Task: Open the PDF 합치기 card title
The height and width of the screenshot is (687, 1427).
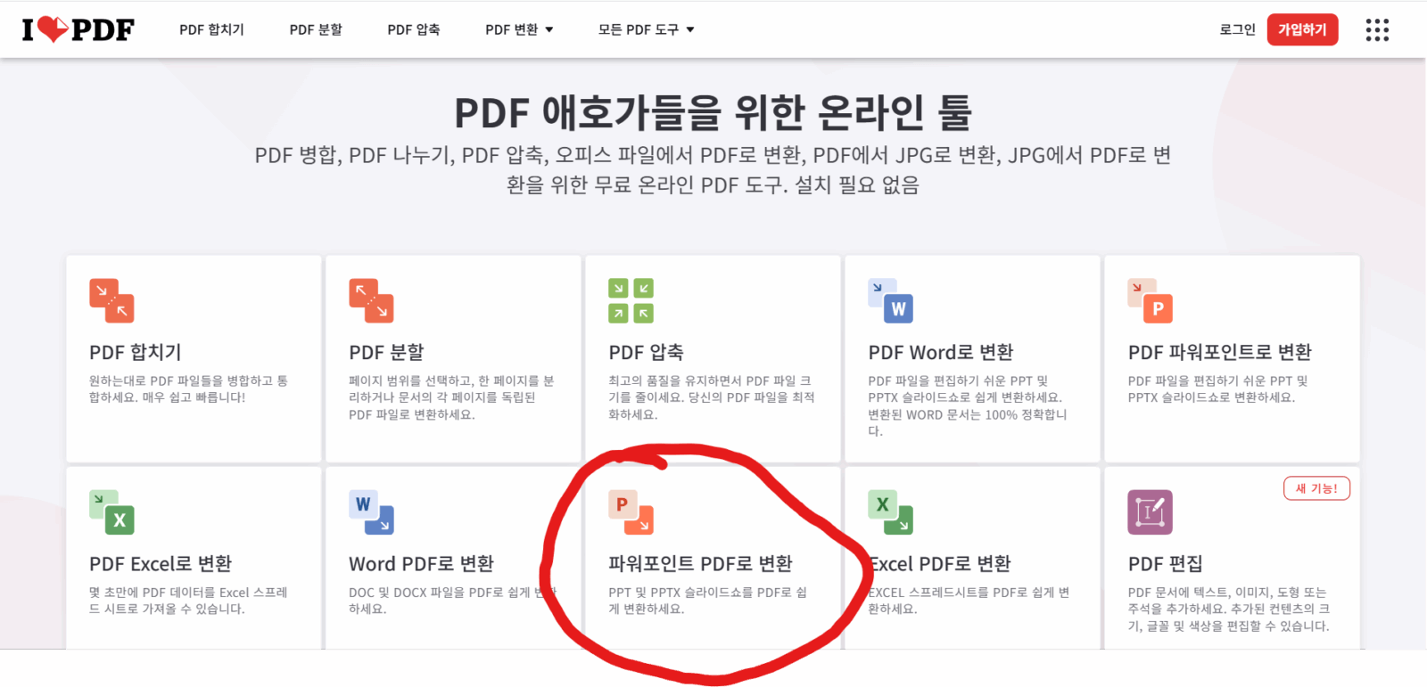Action: (x=136, y=352)
